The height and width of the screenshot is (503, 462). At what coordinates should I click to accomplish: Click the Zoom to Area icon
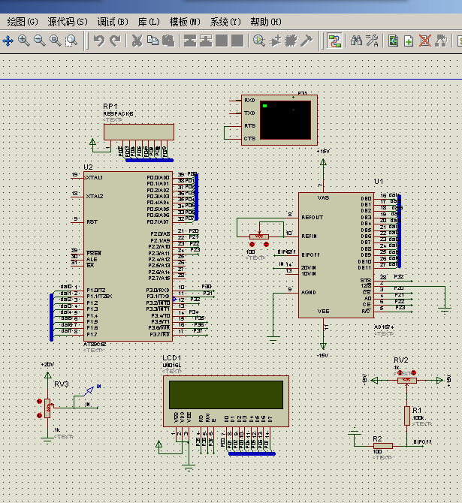71,41
